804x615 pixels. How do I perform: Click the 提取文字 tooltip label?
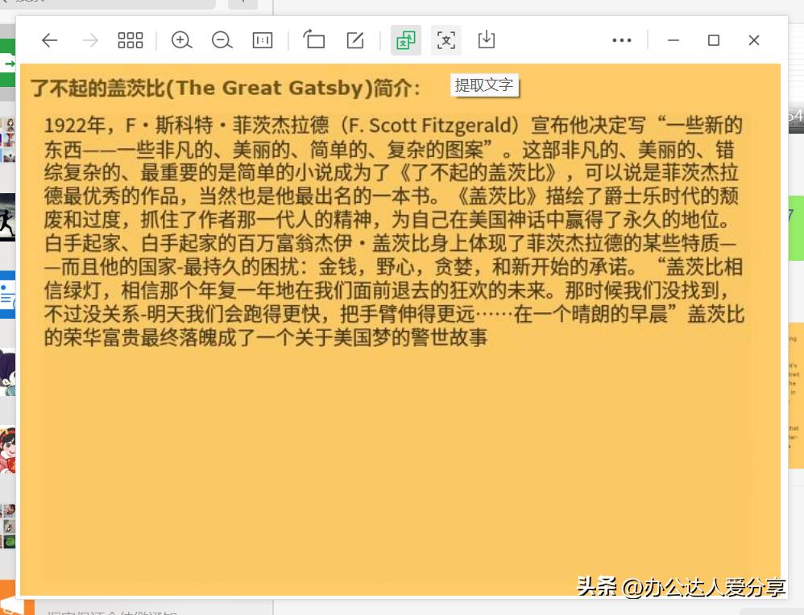point(484,85)
